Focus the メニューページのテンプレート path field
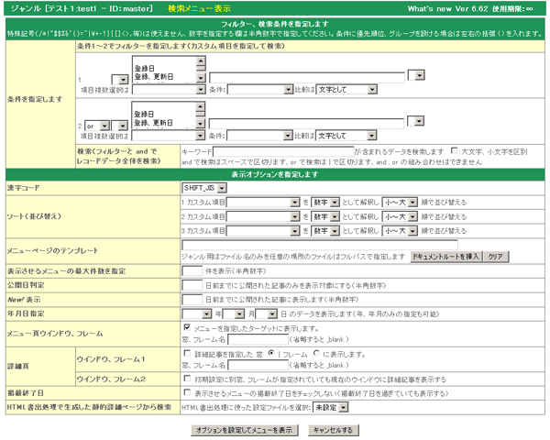 (320, 245)
